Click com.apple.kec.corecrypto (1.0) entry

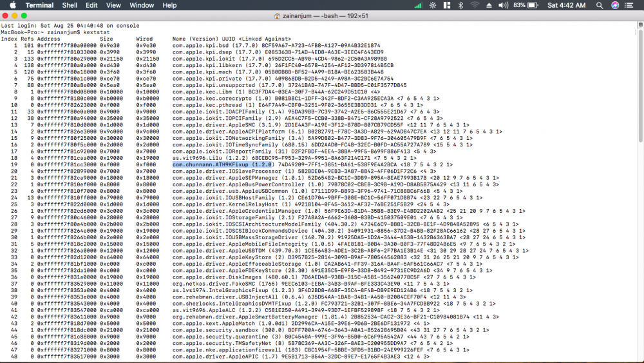(x=306, y=98)
